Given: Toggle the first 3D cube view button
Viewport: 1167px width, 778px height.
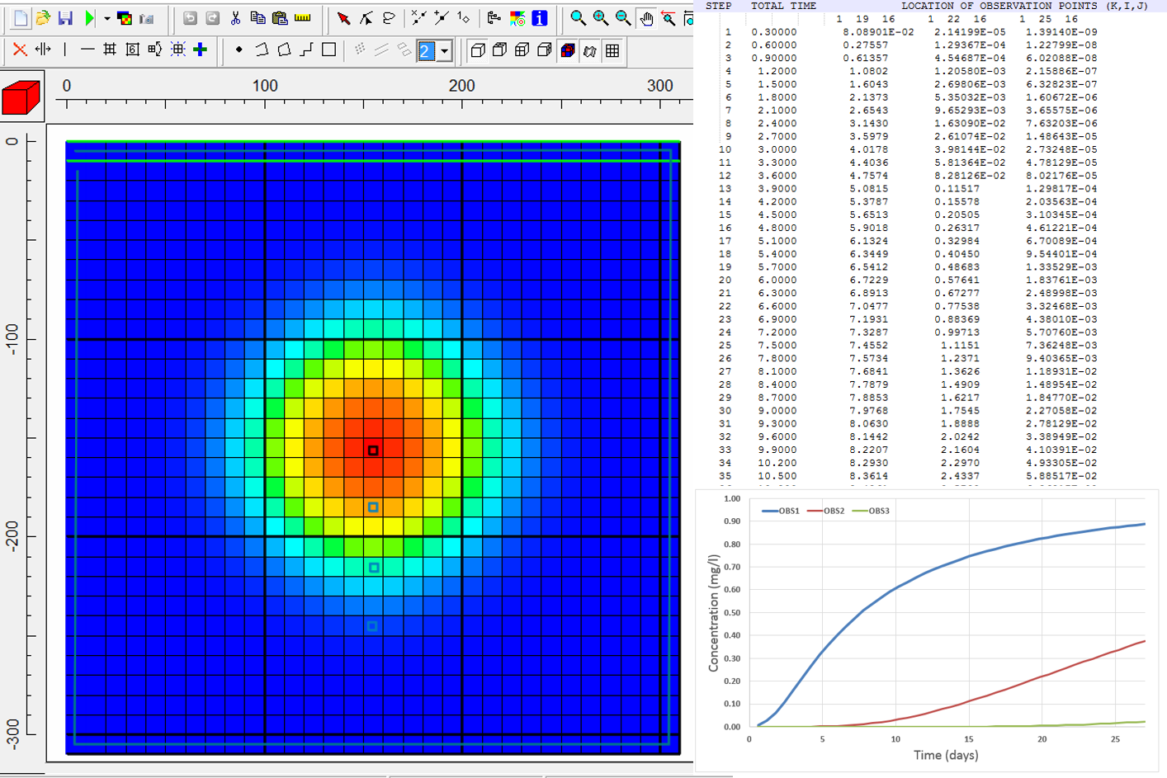Looking at the screenshot, I should (x=477, y=50).
